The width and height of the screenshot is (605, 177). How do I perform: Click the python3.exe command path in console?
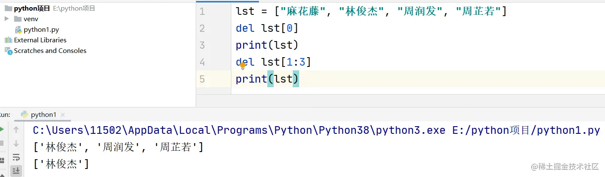click(x=239, y=130)
